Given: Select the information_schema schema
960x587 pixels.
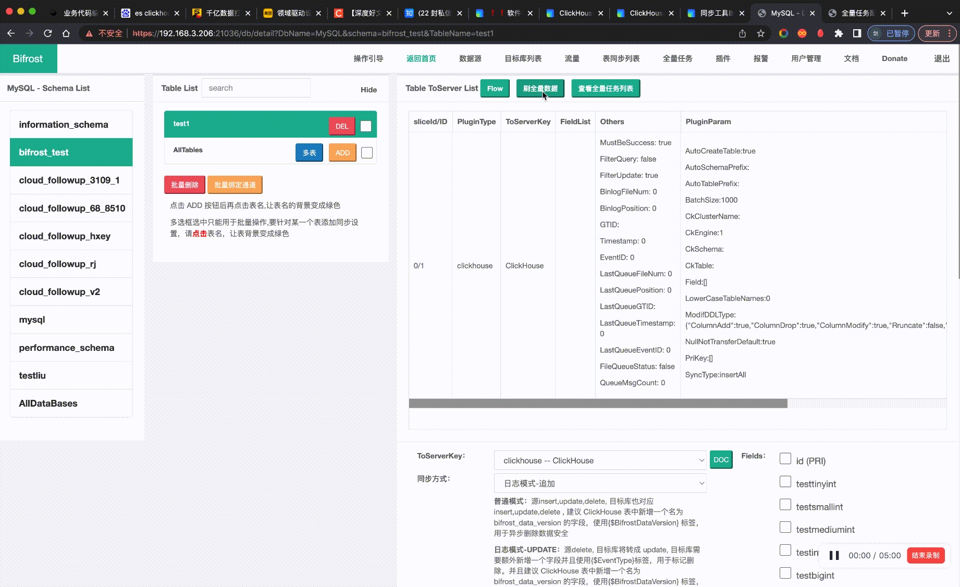Looking at the screenshot, I should 71,125.
